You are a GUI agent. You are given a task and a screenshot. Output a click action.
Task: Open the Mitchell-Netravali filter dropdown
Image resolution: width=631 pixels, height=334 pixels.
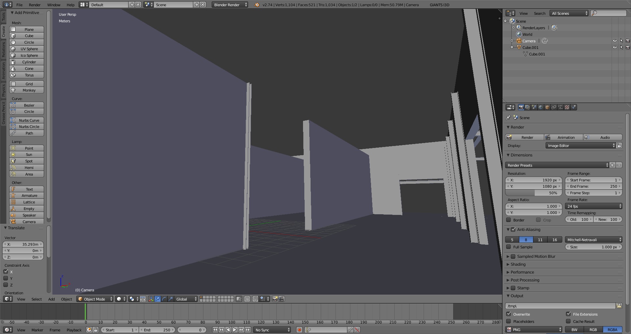(x=594, y=240)
